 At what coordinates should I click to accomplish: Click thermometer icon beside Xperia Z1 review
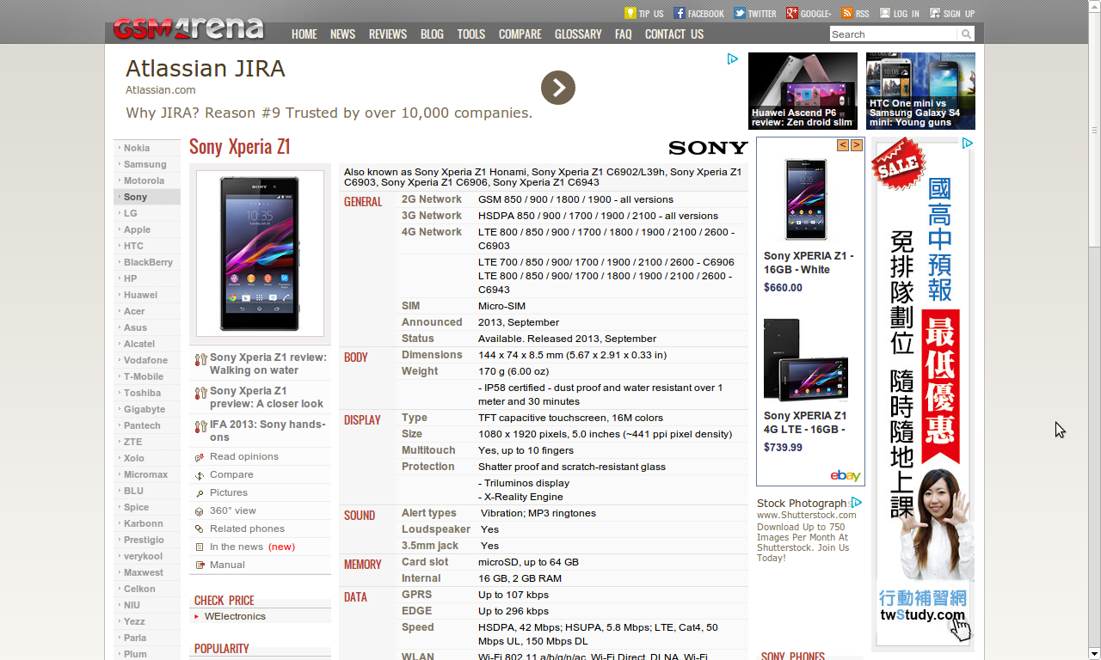click(200, 360)
